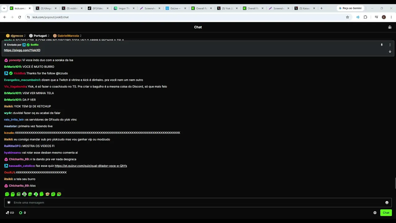
Task: Click the green Kicks K icon
Action: click(20, 213)
